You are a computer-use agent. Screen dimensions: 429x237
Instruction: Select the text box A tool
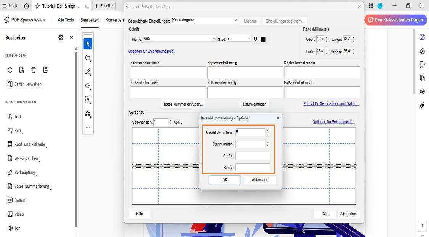(x=88, y=100)
